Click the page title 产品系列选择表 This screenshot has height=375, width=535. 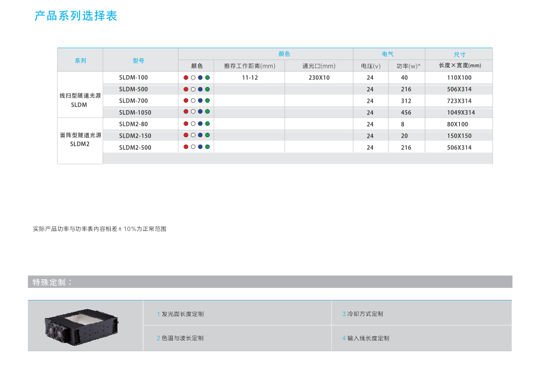[x=76, y=16]
